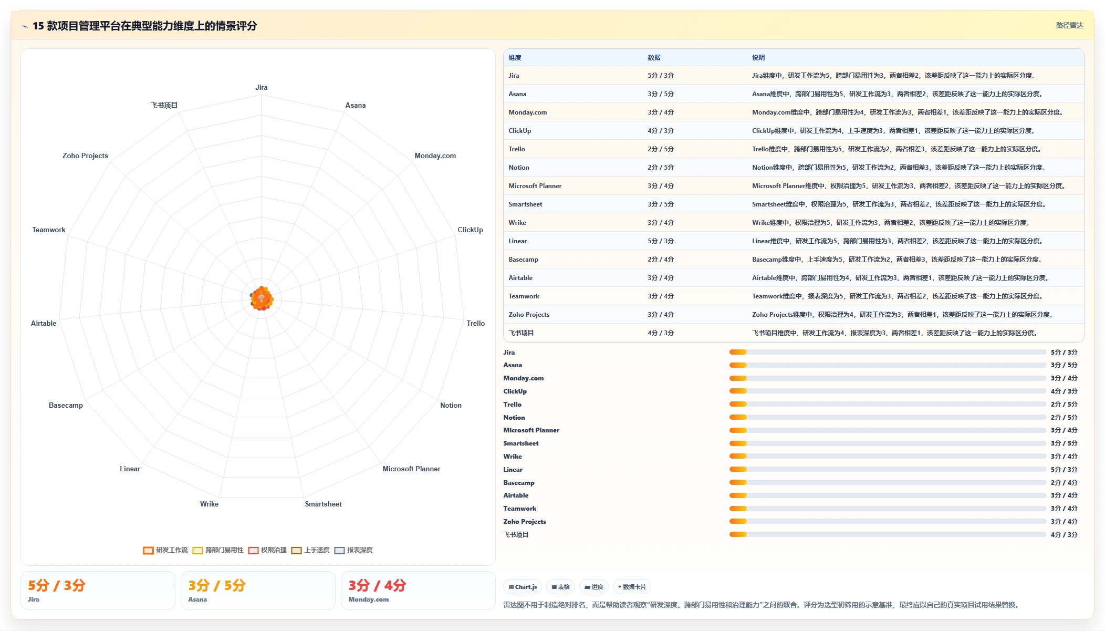Click the Notion label in the progress list
Image resolution: width=1105 pixels, height=631 pixels.
point(514,418)
